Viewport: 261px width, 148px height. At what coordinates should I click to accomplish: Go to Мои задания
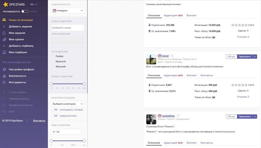click(17, 33)
